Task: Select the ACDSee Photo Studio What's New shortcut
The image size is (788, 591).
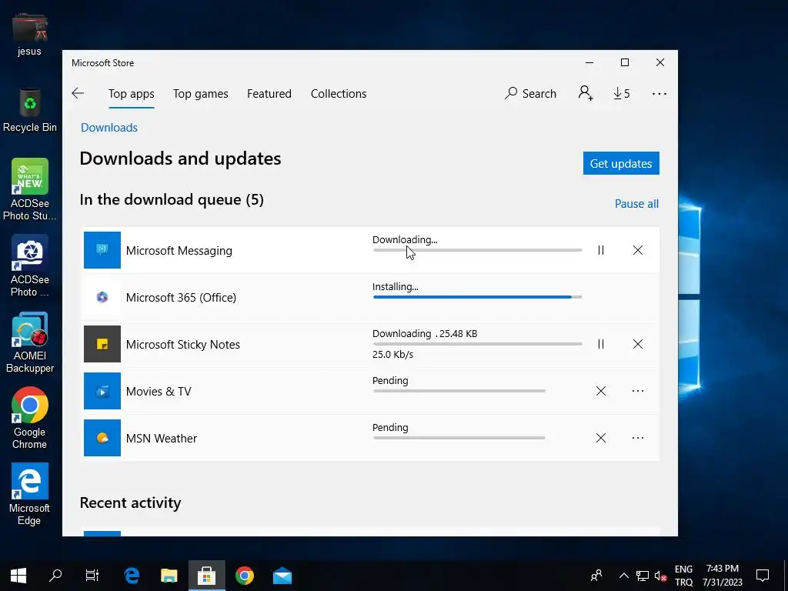Action: pyautogui.click(x=30, y=189)
